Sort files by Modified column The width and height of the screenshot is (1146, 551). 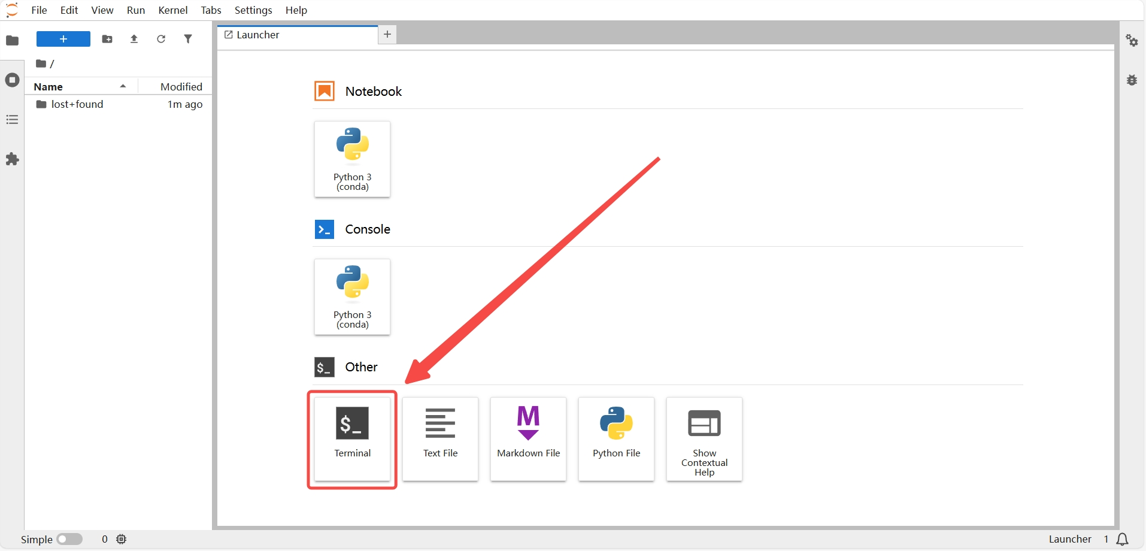(x=175, y=87)
